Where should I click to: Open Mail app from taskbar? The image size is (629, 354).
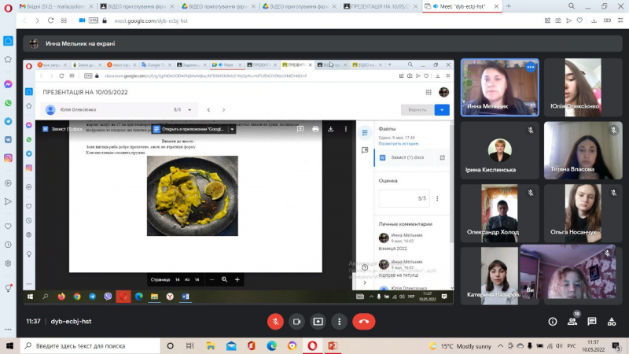pyautogui.click(x=231, y=345)
